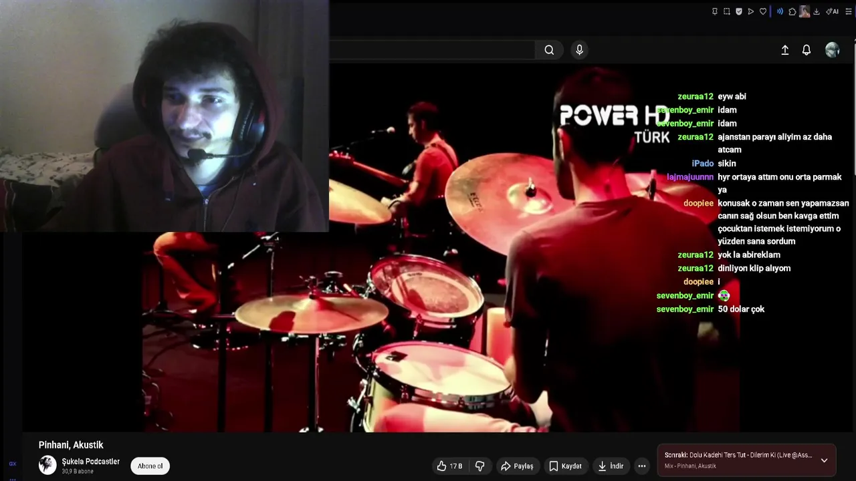Image resolution: width=856 pixels, height=481 pixels.
Task: Open the browser easy setup sliders icon
Action: 849,11
